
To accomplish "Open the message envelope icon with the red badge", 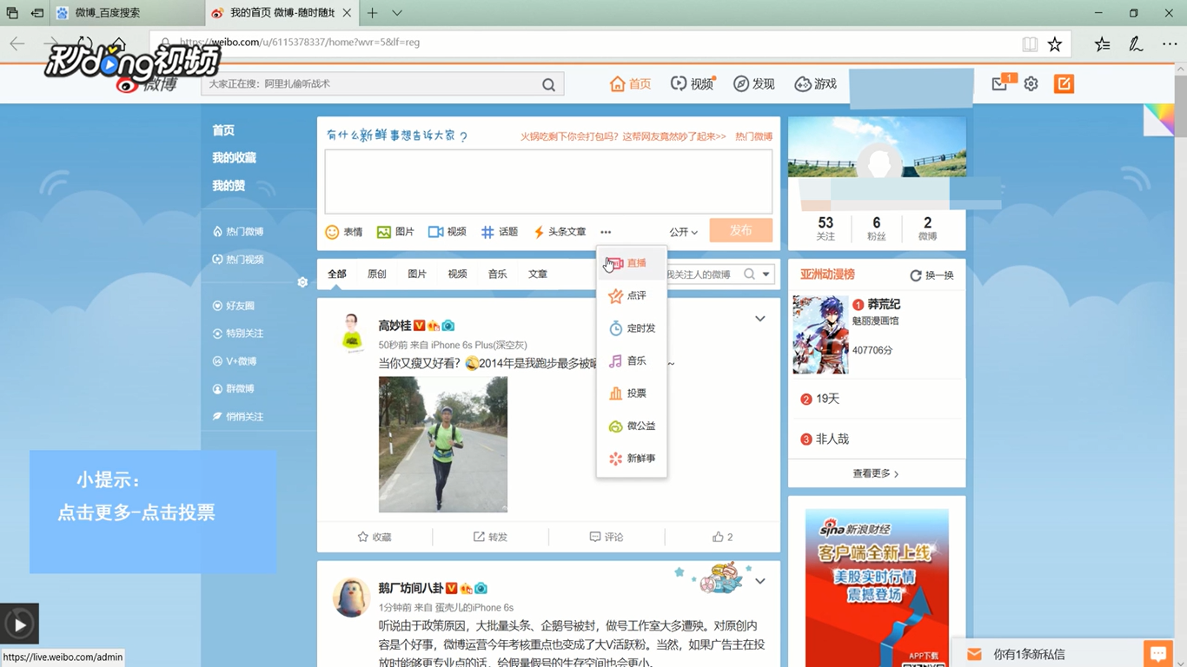I will coord(998,83).
